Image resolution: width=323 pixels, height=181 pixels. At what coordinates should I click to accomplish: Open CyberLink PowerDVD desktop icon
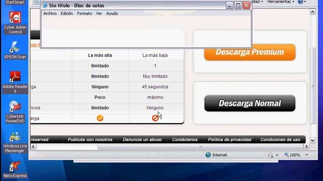15,112
